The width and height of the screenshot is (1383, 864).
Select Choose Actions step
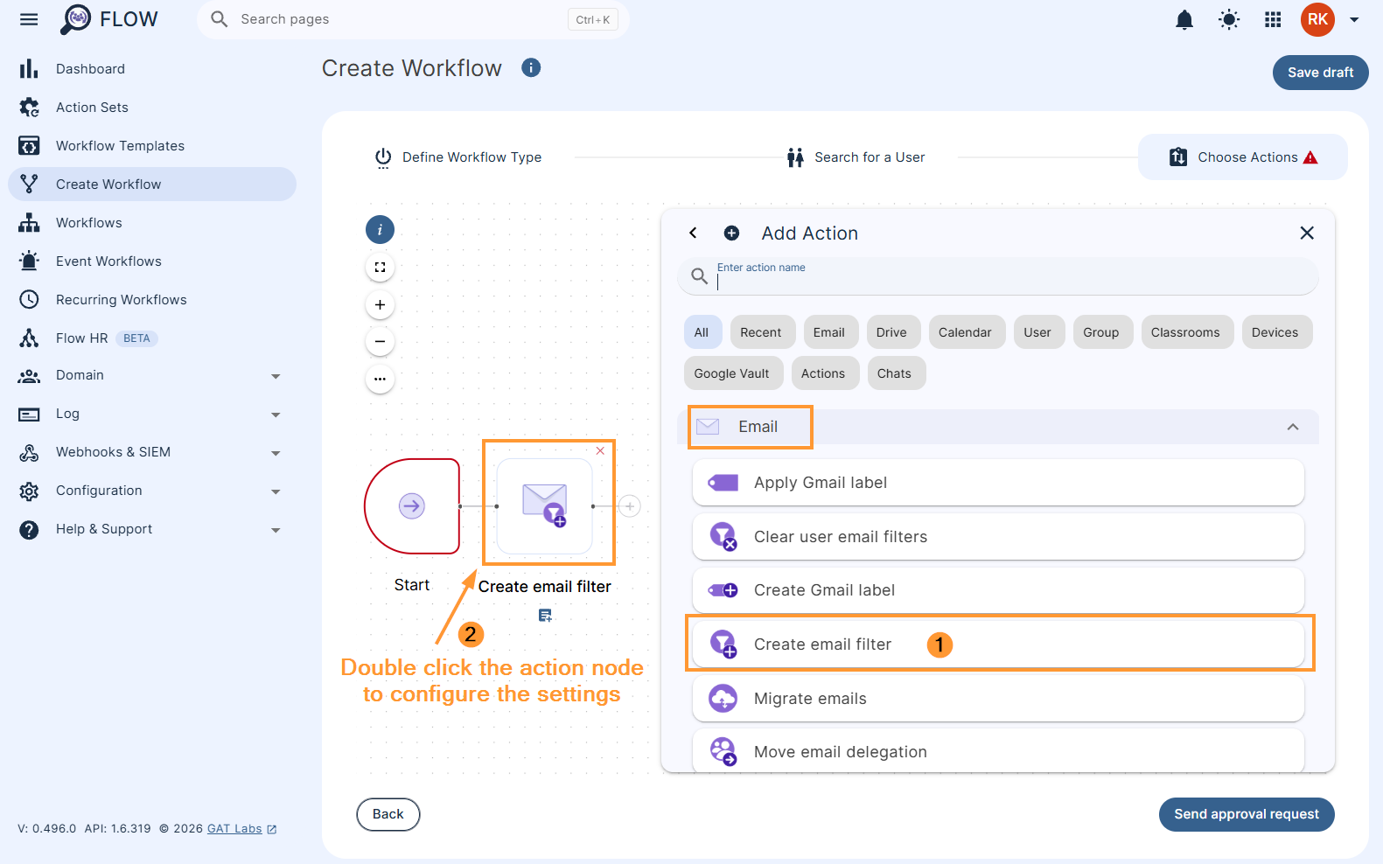click(1242, 157)
